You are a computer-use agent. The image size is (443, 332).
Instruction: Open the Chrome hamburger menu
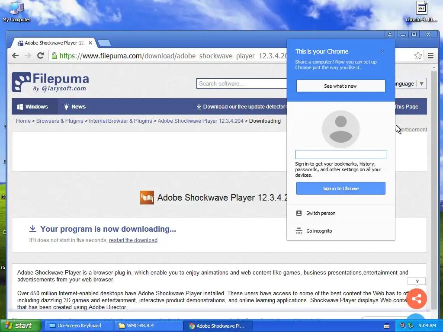click(x=430, y=56)
